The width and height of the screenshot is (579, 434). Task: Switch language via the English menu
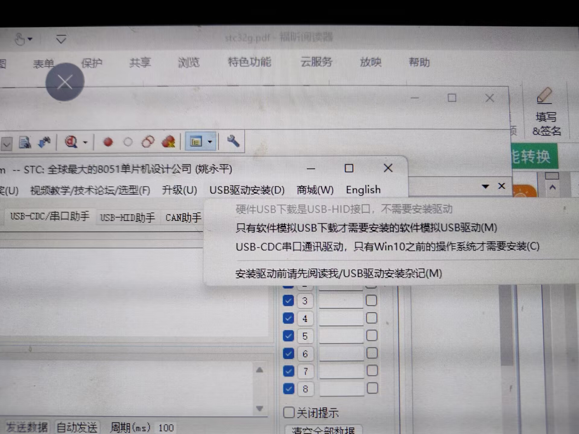pyautogui.click(x=363, y=190)
